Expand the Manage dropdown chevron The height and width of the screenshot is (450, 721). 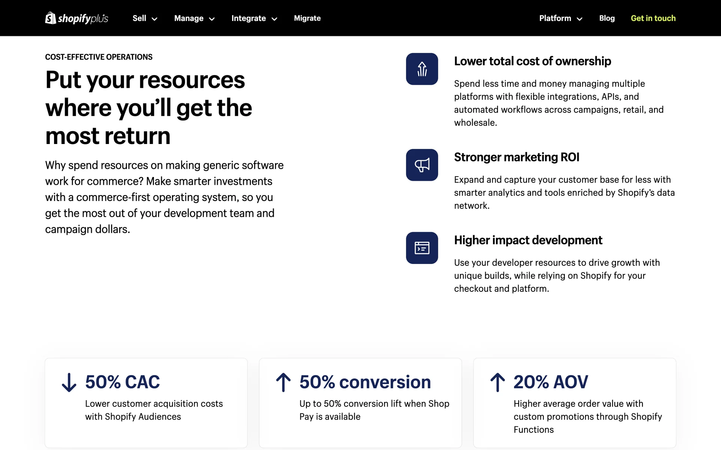[212, 19]
